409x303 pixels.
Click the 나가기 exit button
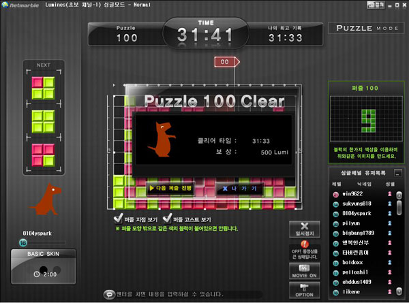241,188
